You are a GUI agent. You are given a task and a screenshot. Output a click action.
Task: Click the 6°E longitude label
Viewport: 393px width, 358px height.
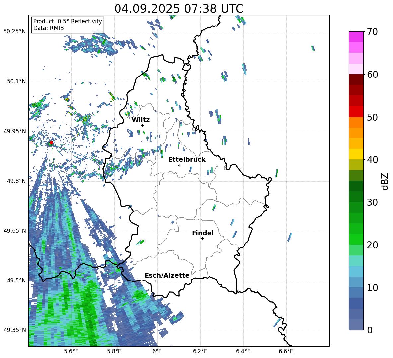(x=157, y=351)
